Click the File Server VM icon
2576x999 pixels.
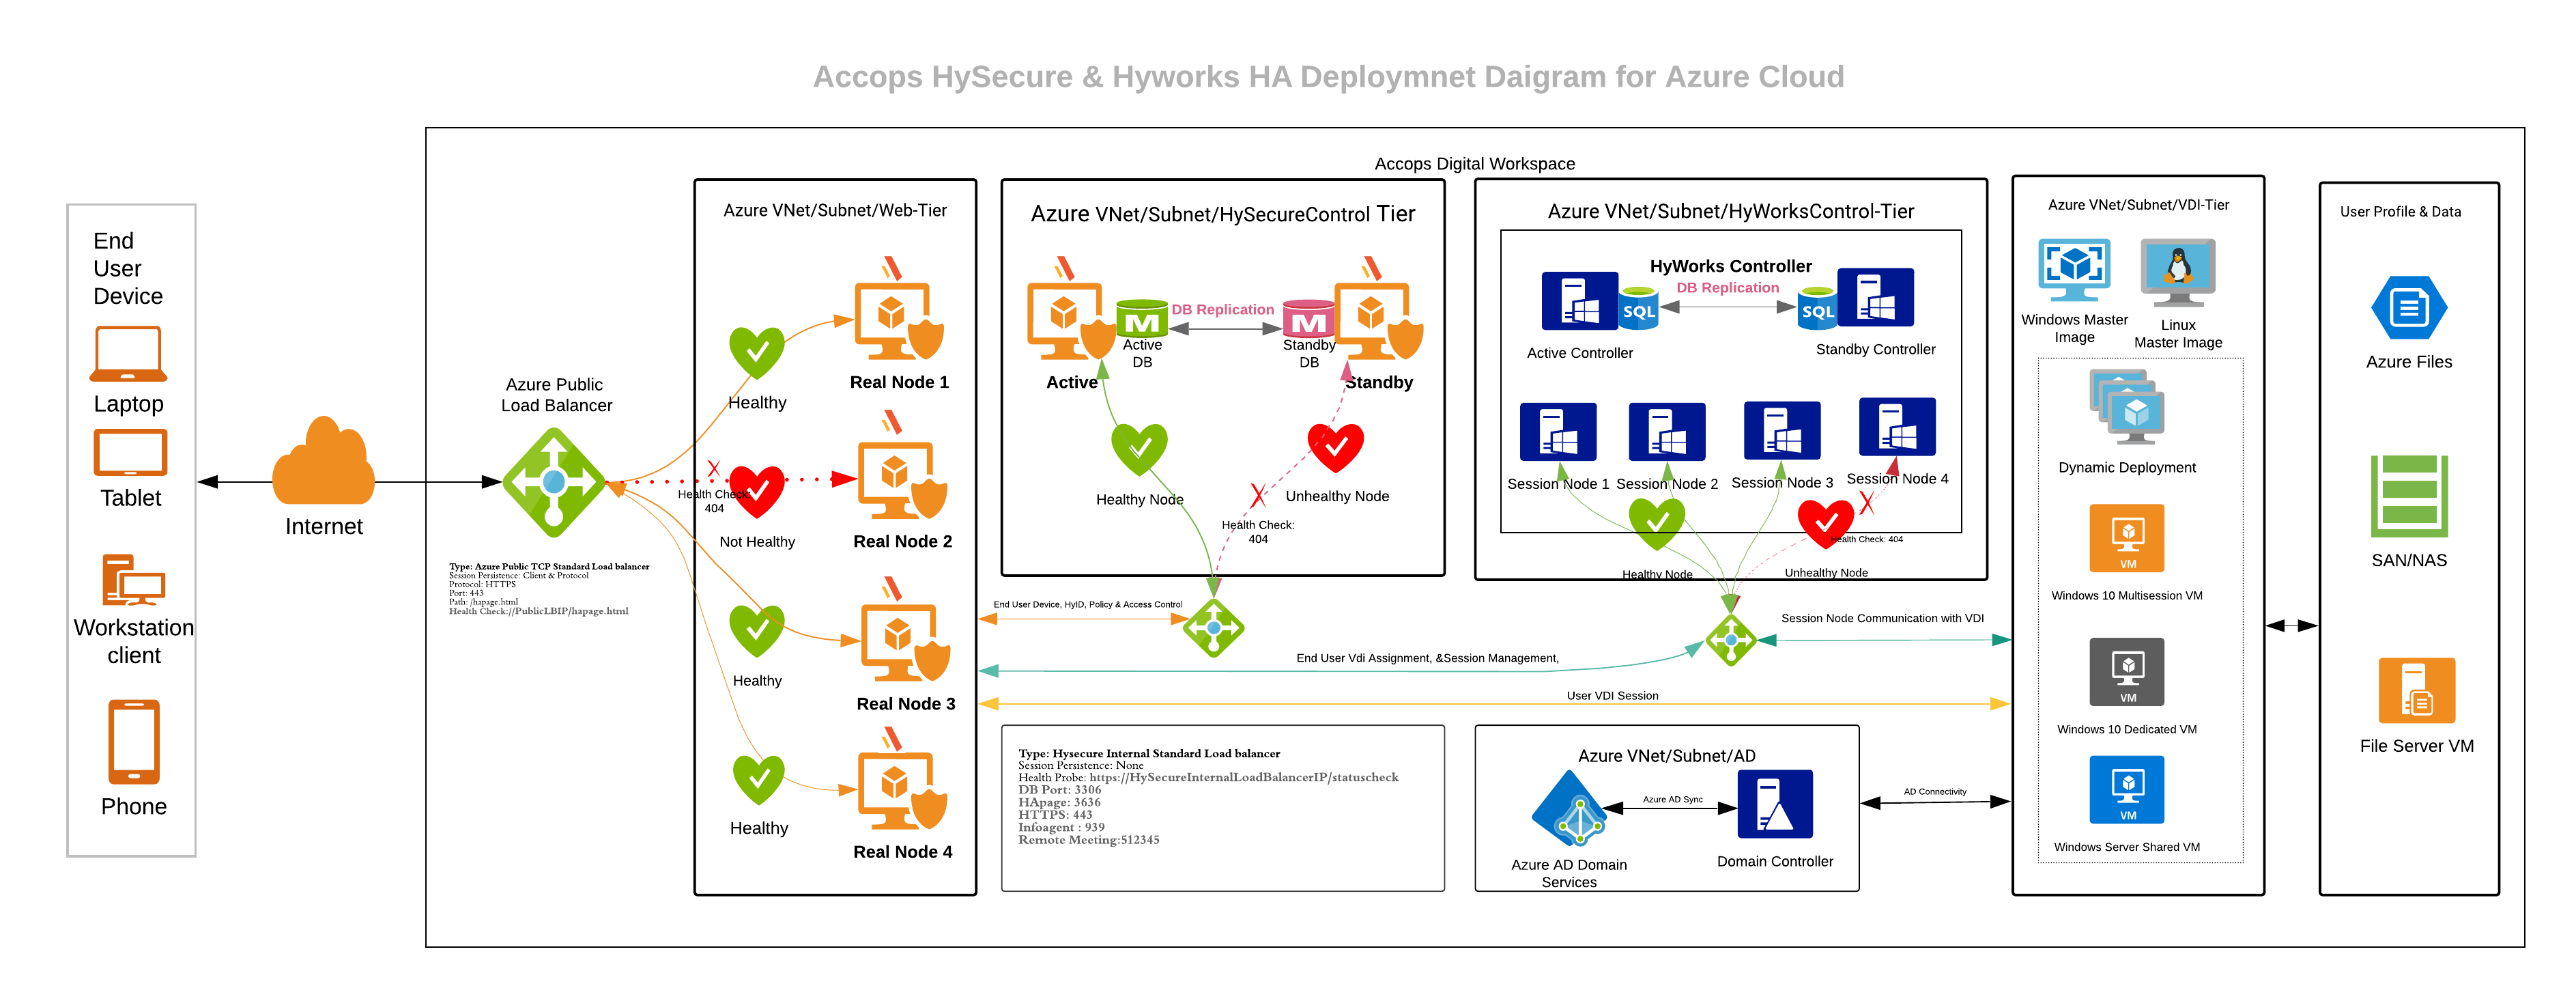[2416, 690]
